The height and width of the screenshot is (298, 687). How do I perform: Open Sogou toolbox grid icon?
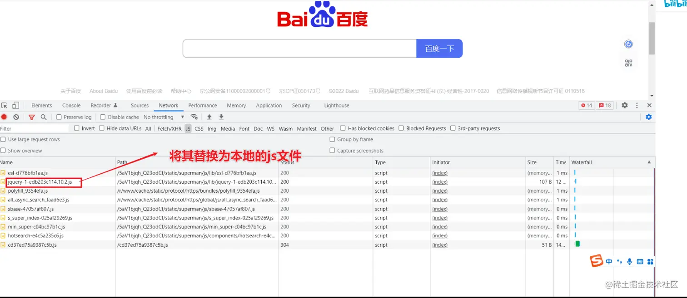(x=650, y=262)
